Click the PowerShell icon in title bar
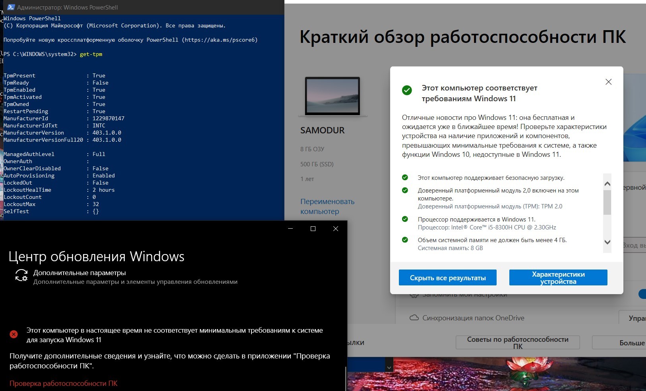This screenshot has height=391, width=646. tap(11, 7)
